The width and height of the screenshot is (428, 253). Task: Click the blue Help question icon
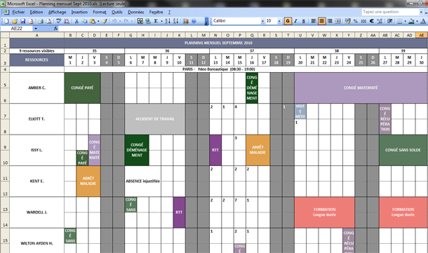(x=194, y=21)
